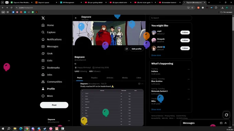Go back using the profile back arrow
Screen dimensions: 234x131
coord(76,18)
